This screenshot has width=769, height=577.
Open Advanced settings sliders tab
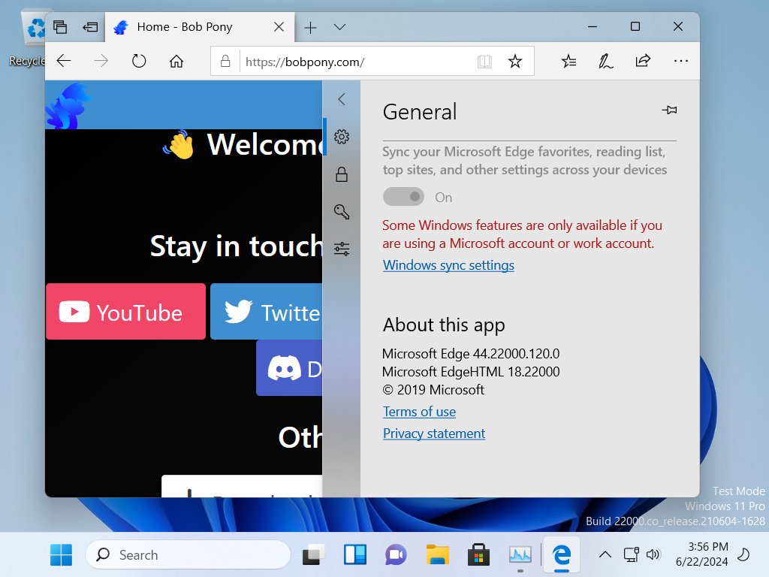(342, 249)
